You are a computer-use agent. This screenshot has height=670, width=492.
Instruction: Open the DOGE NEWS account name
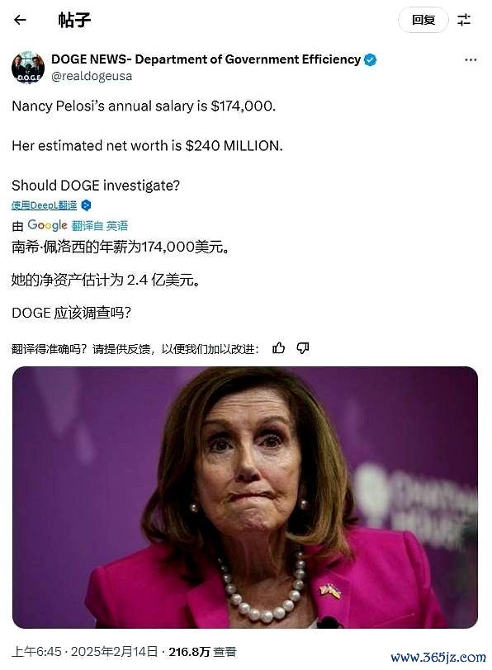pyautogui.click(x=206, y=59)
